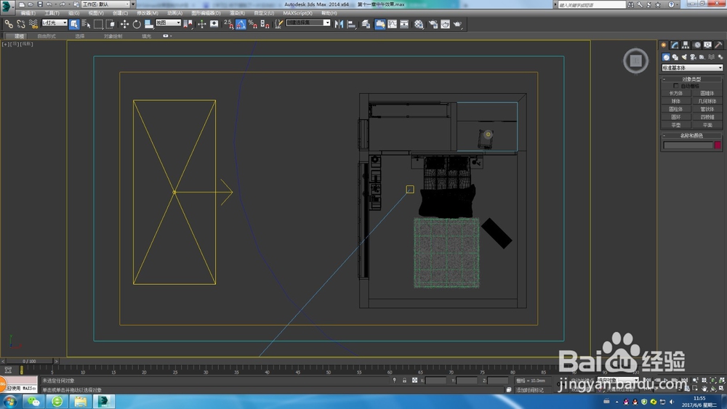
Task: Click the 圆柱体 button
Action: (x=676, y=109)
